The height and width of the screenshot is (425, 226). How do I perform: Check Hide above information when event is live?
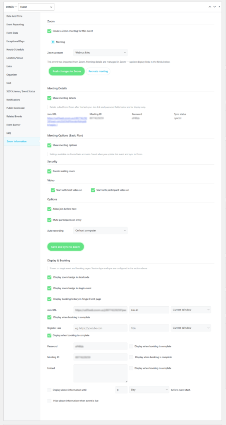(49, 401)
